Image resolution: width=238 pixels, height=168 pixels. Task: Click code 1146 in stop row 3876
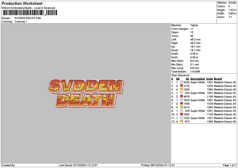pyautogui.click(x=210, y=97)
